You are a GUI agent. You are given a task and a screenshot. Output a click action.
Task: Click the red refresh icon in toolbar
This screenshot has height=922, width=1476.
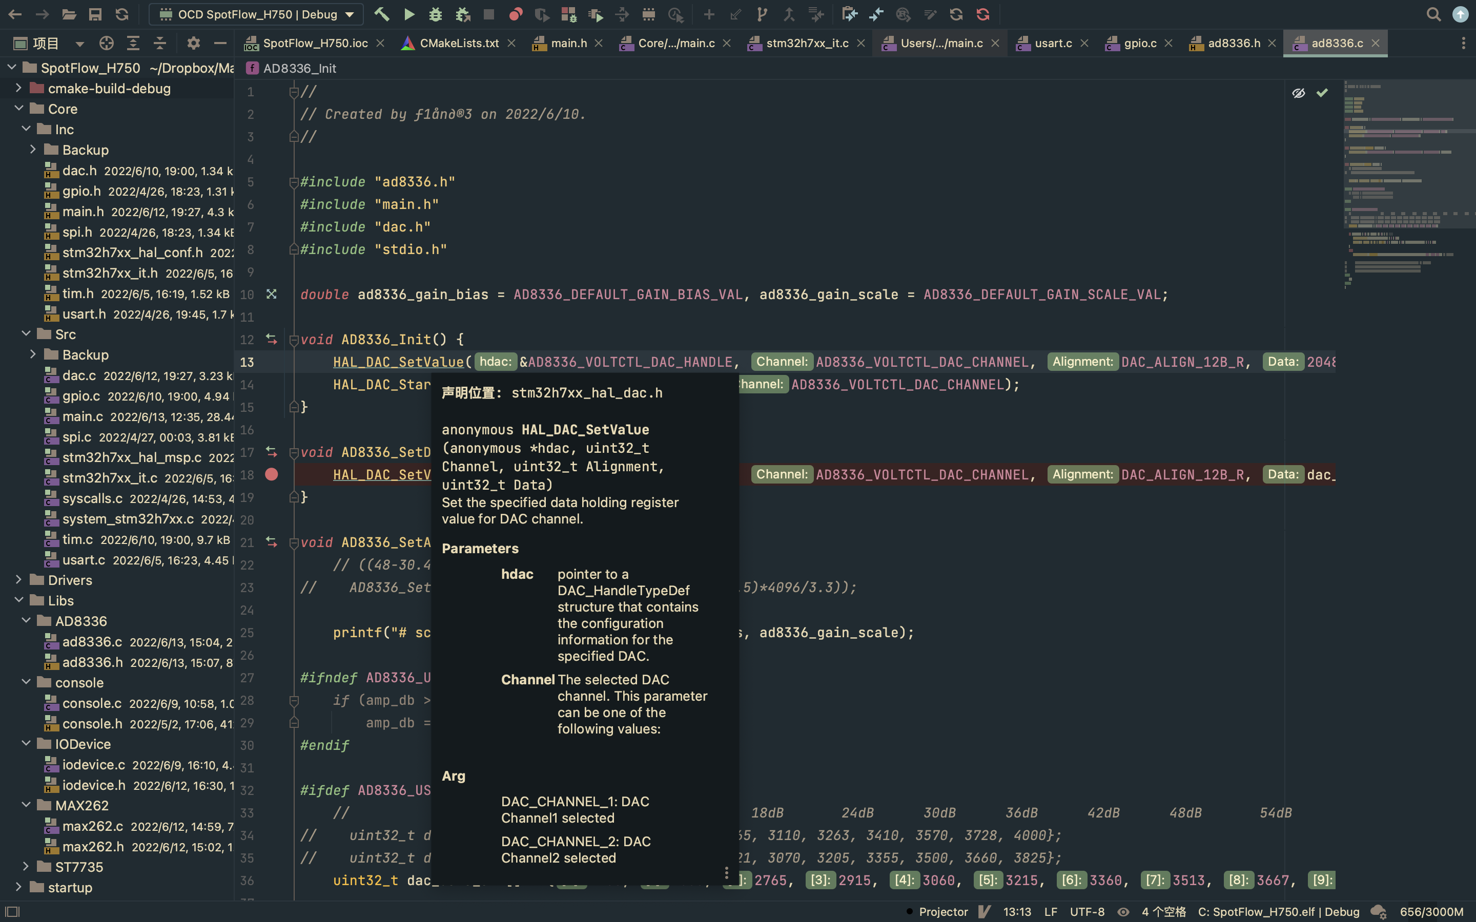tap(982, 14)
